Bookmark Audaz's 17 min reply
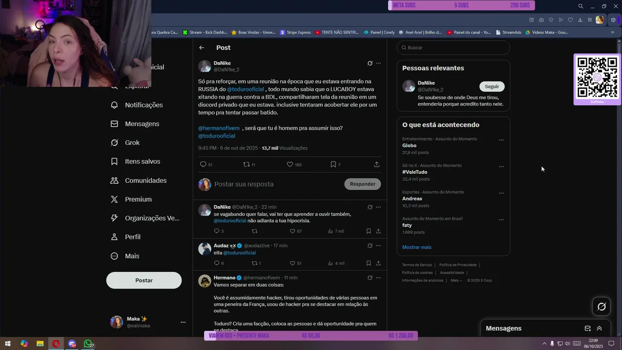 point(368,263)
